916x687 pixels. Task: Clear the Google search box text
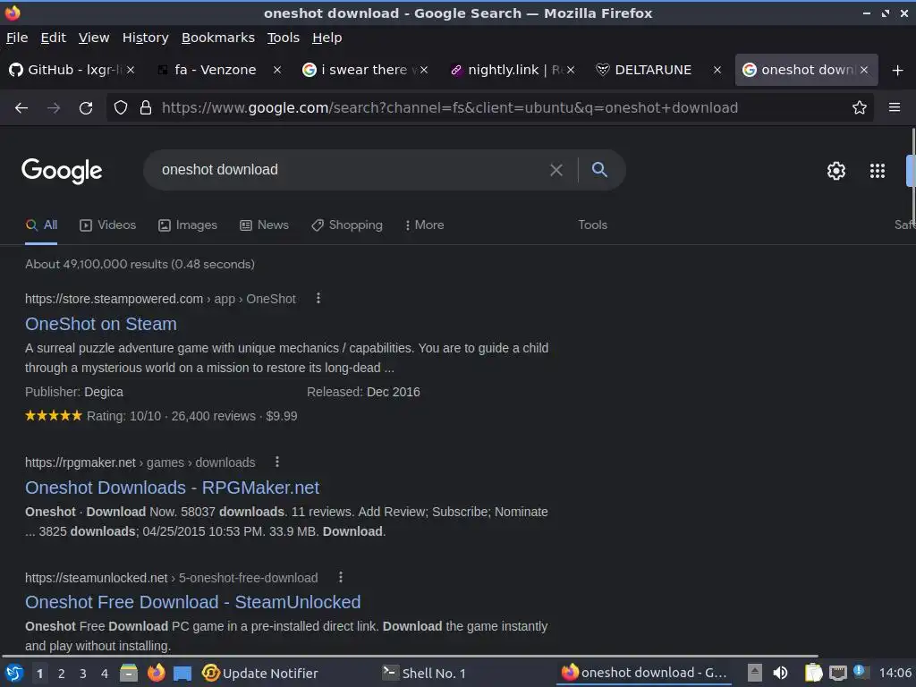point(556,170)
